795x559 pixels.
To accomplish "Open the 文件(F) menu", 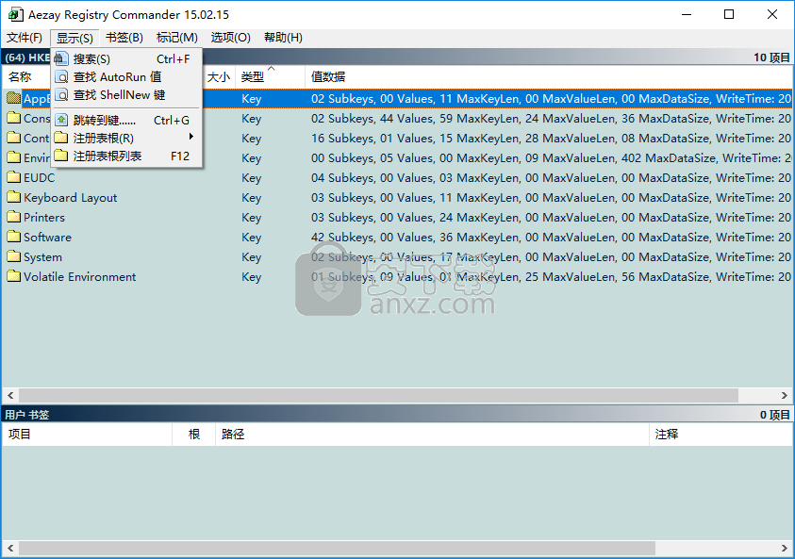I will coord(25,38).
